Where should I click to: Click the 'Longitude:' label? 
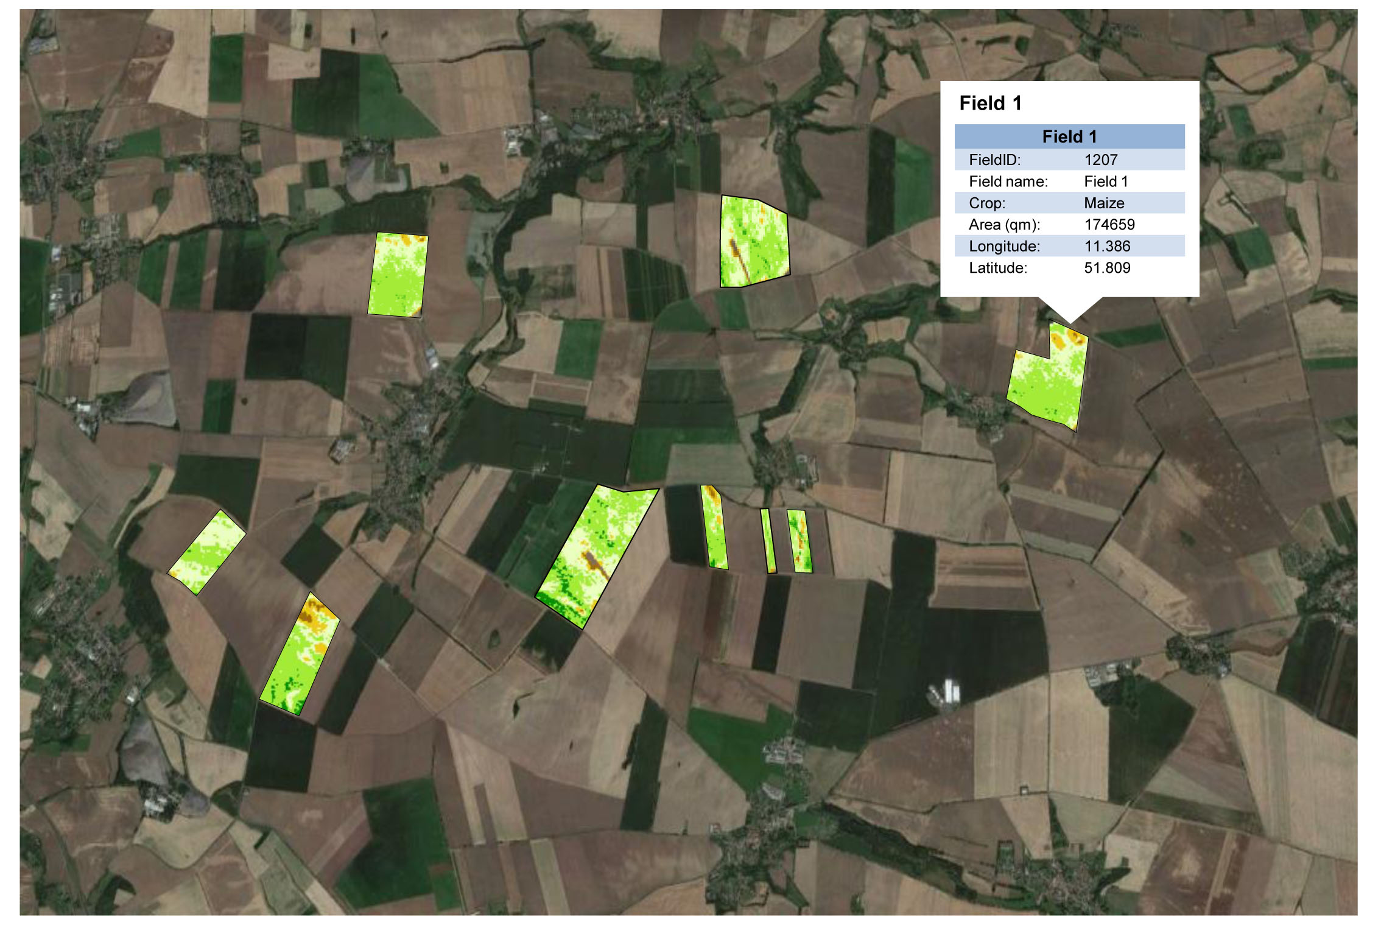[1004, 246]
